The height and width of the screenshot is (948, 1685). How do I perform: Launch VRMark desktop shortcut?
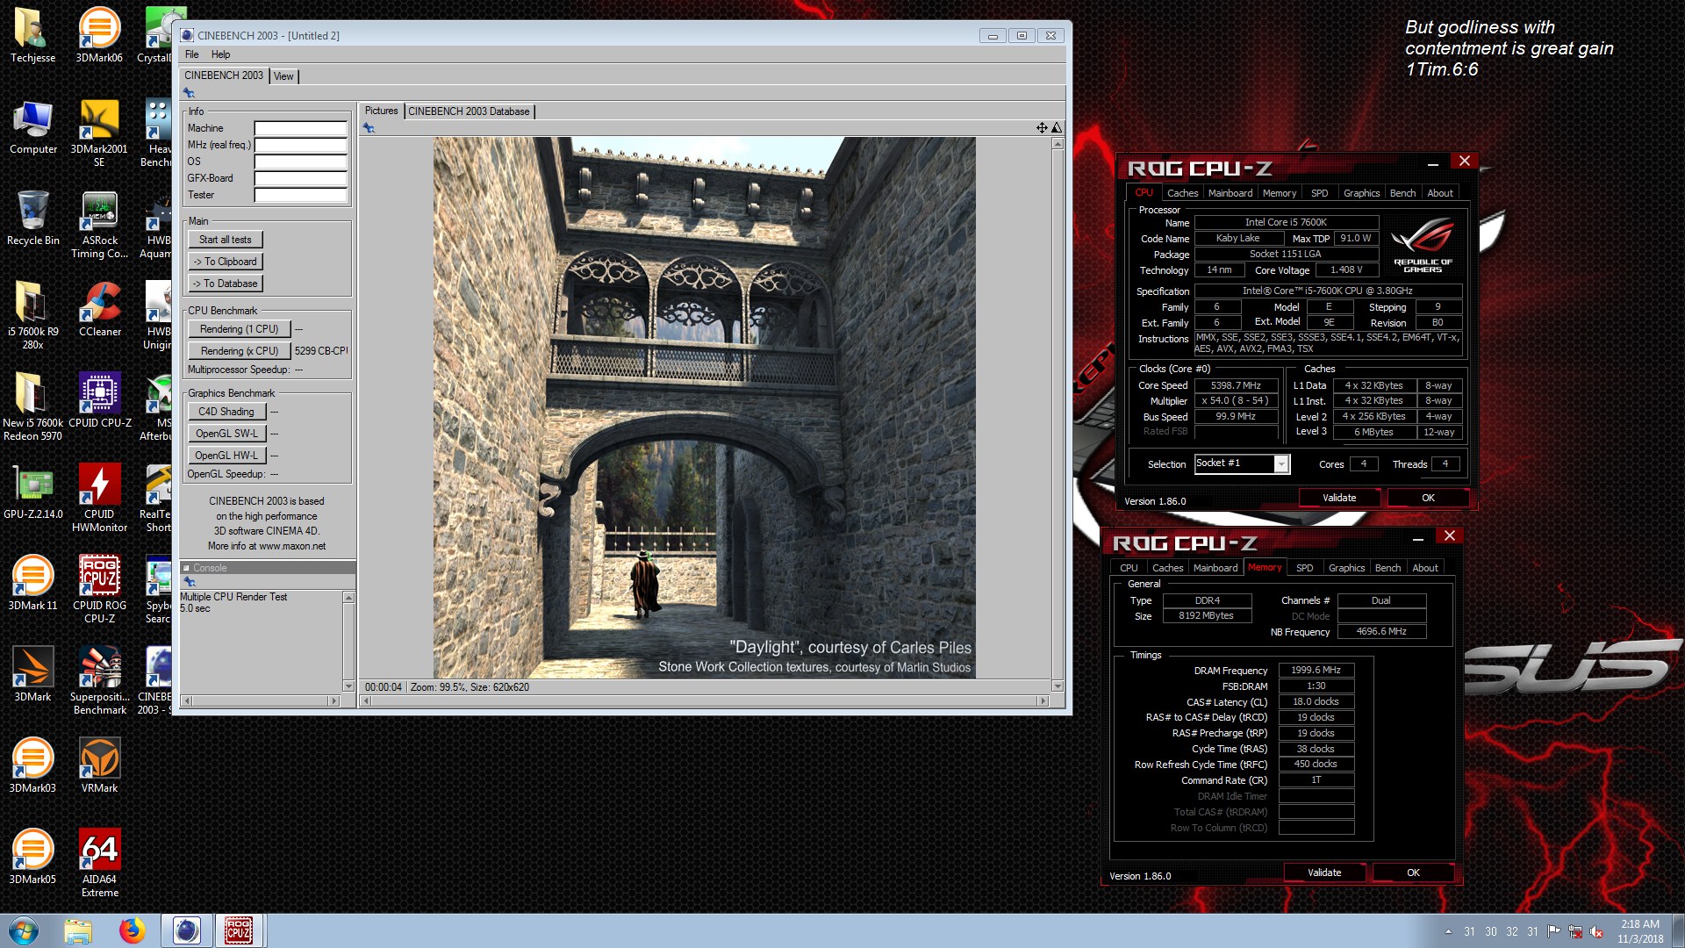tap(99, 766)
